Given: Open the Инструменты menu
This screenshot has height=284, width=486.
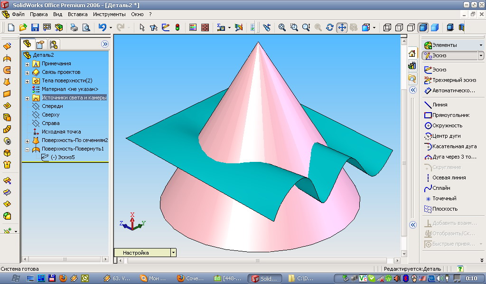Looking at the screenshot, I should 109,14.
